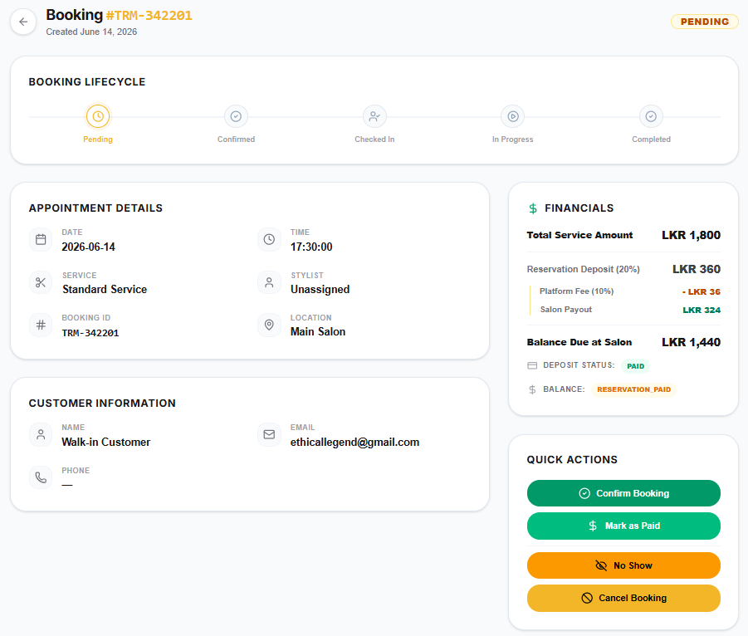Click the 'Standard Service' value

coord(105,290)
